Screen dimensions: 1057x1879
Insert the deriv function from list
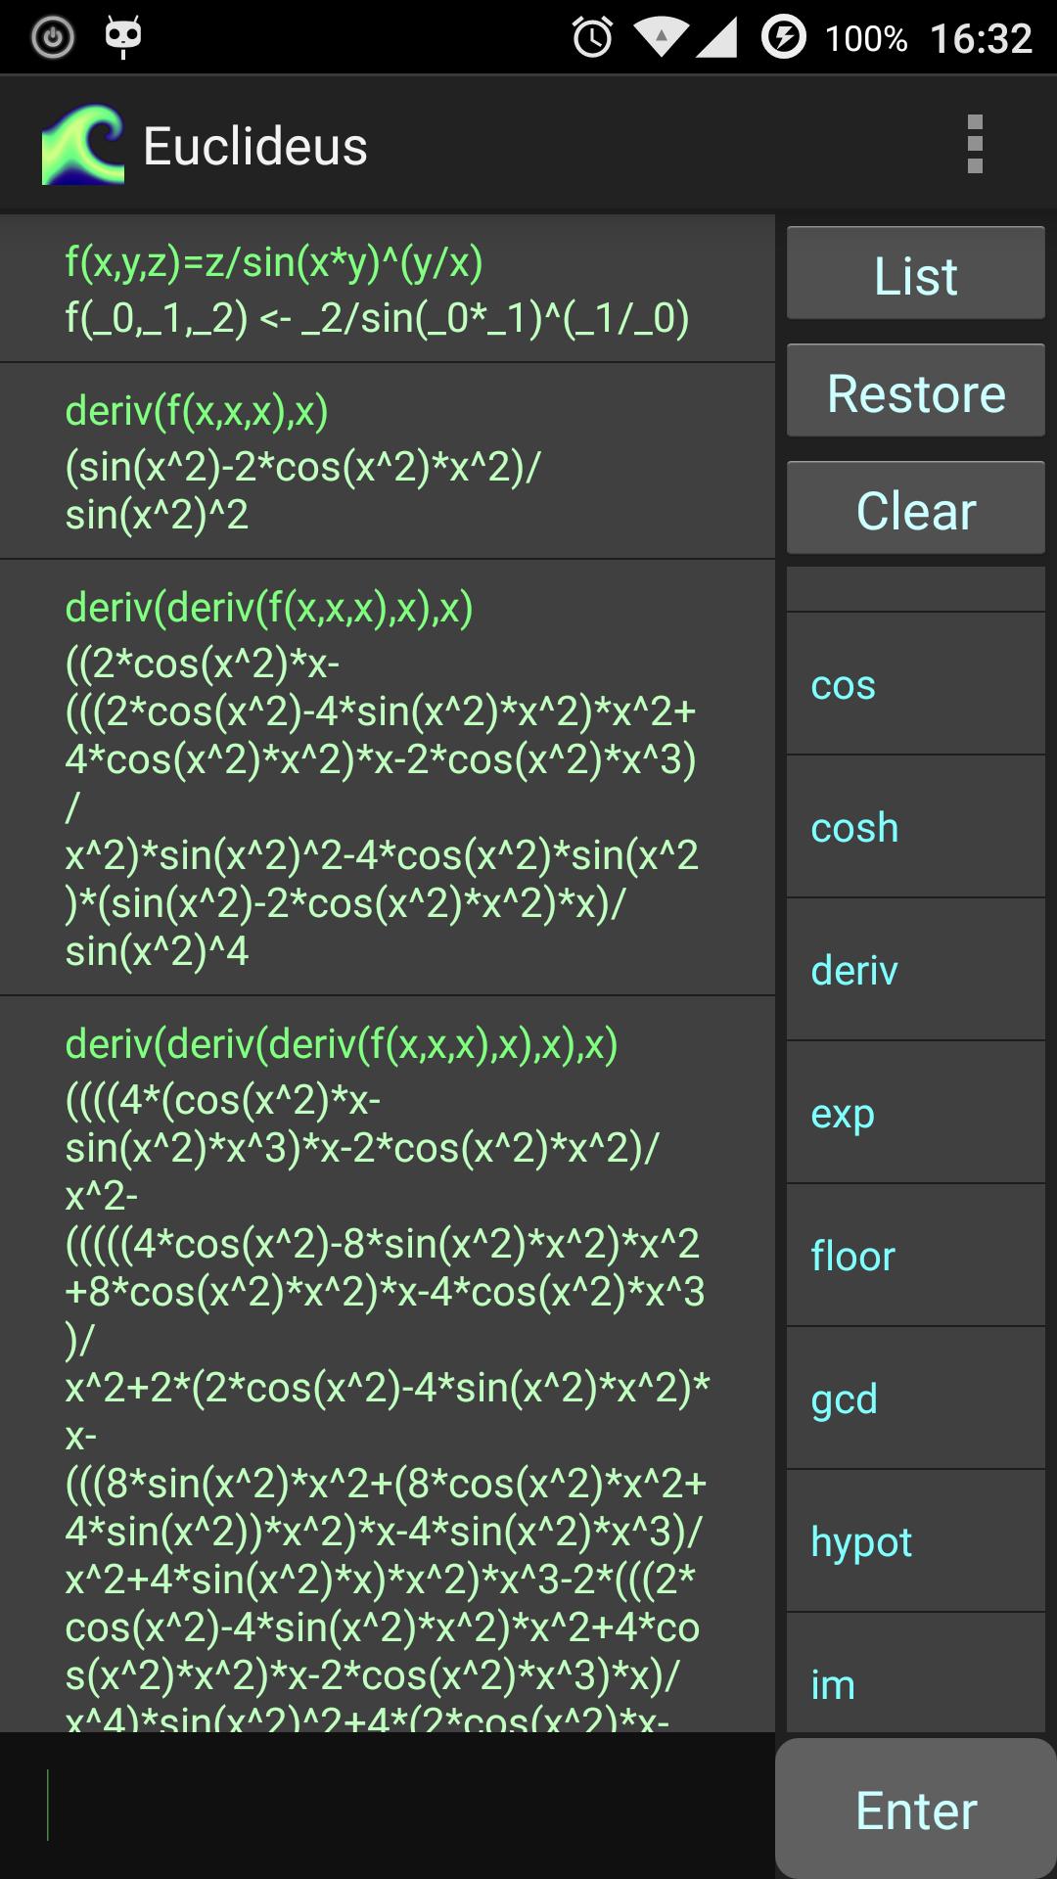click(x=915, y=970)
